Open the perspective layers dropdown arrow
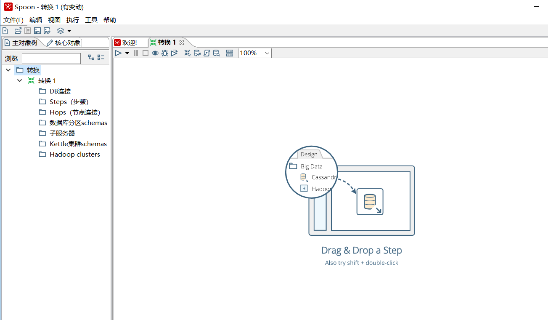Image resolution: width=548 pixels, height=320 pixels. [x=69, y=31]
